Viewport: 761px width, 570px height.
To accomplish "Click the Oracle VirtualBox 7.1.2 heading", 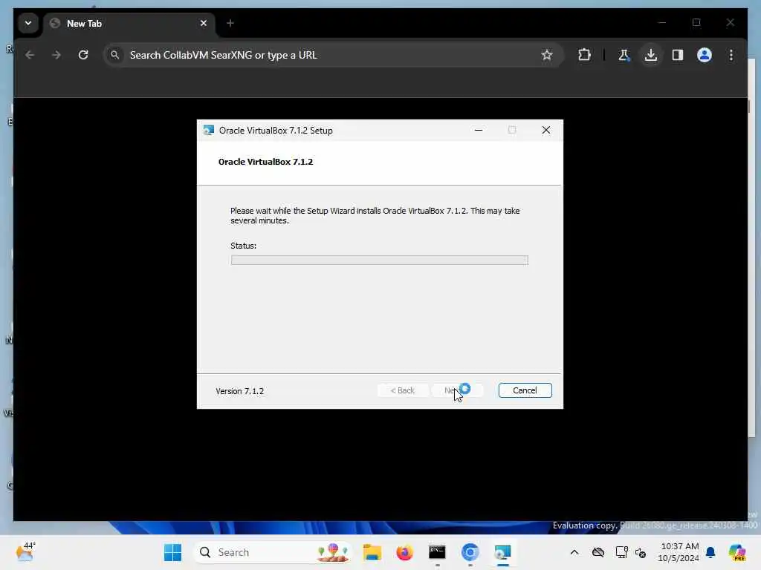I will 265,162.
